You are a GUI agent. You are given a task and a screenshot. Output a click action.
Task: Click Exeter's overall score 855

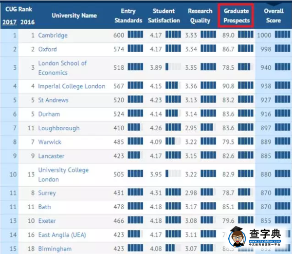click(266, 221)
